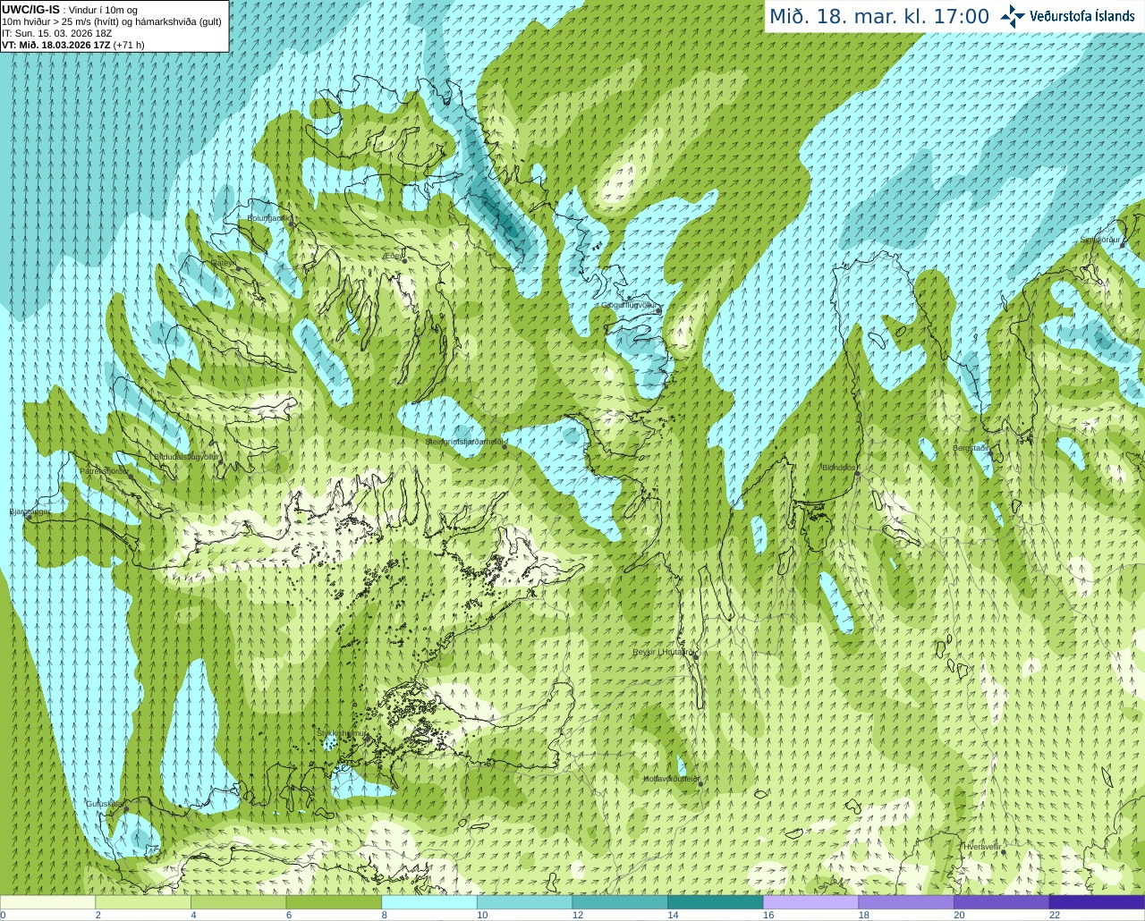Click the 10–12 m/s light teal legend swatch
Image resolution: width=1145 pixels, height=921 pixels.
coord(525,902)
